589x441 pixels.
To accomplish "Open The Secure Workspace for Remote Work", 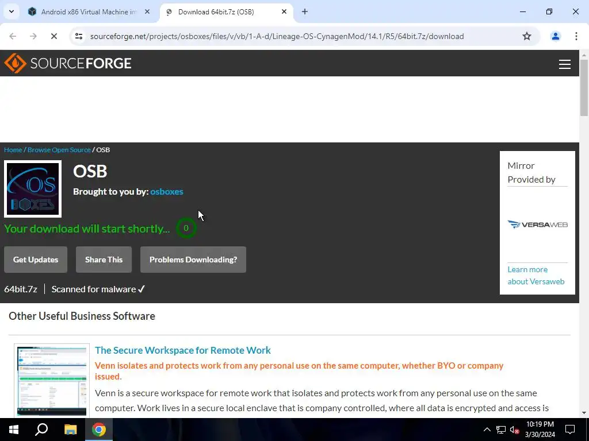I will (x=182, y=350).
